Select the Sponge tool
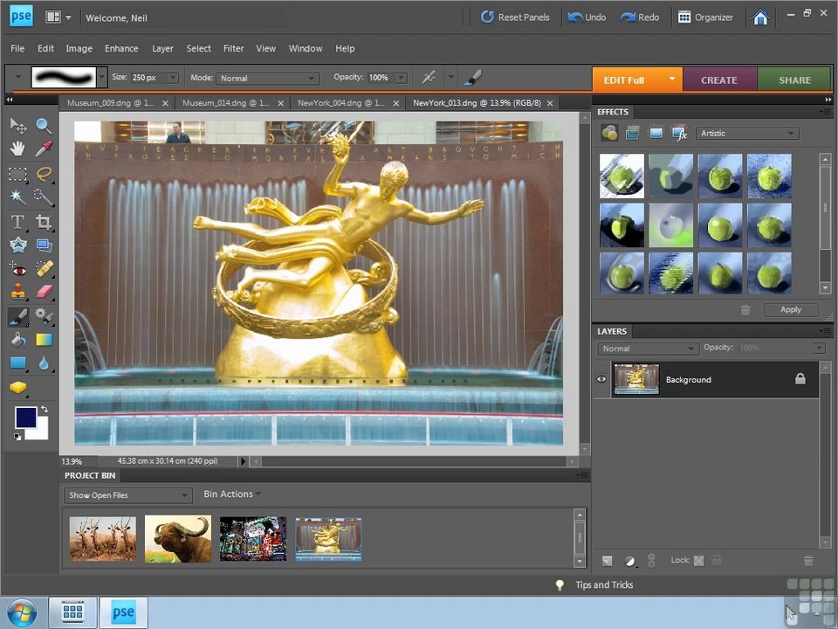This screenshot has width=838, height=629. click(17, 387)
